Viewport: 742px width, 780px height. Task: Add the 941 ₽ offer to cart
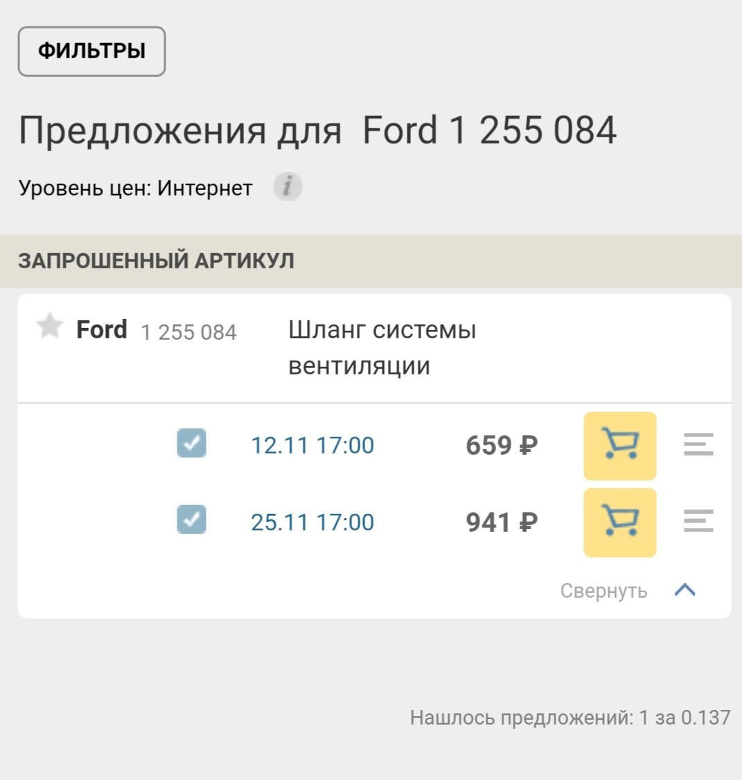point(620,522)
